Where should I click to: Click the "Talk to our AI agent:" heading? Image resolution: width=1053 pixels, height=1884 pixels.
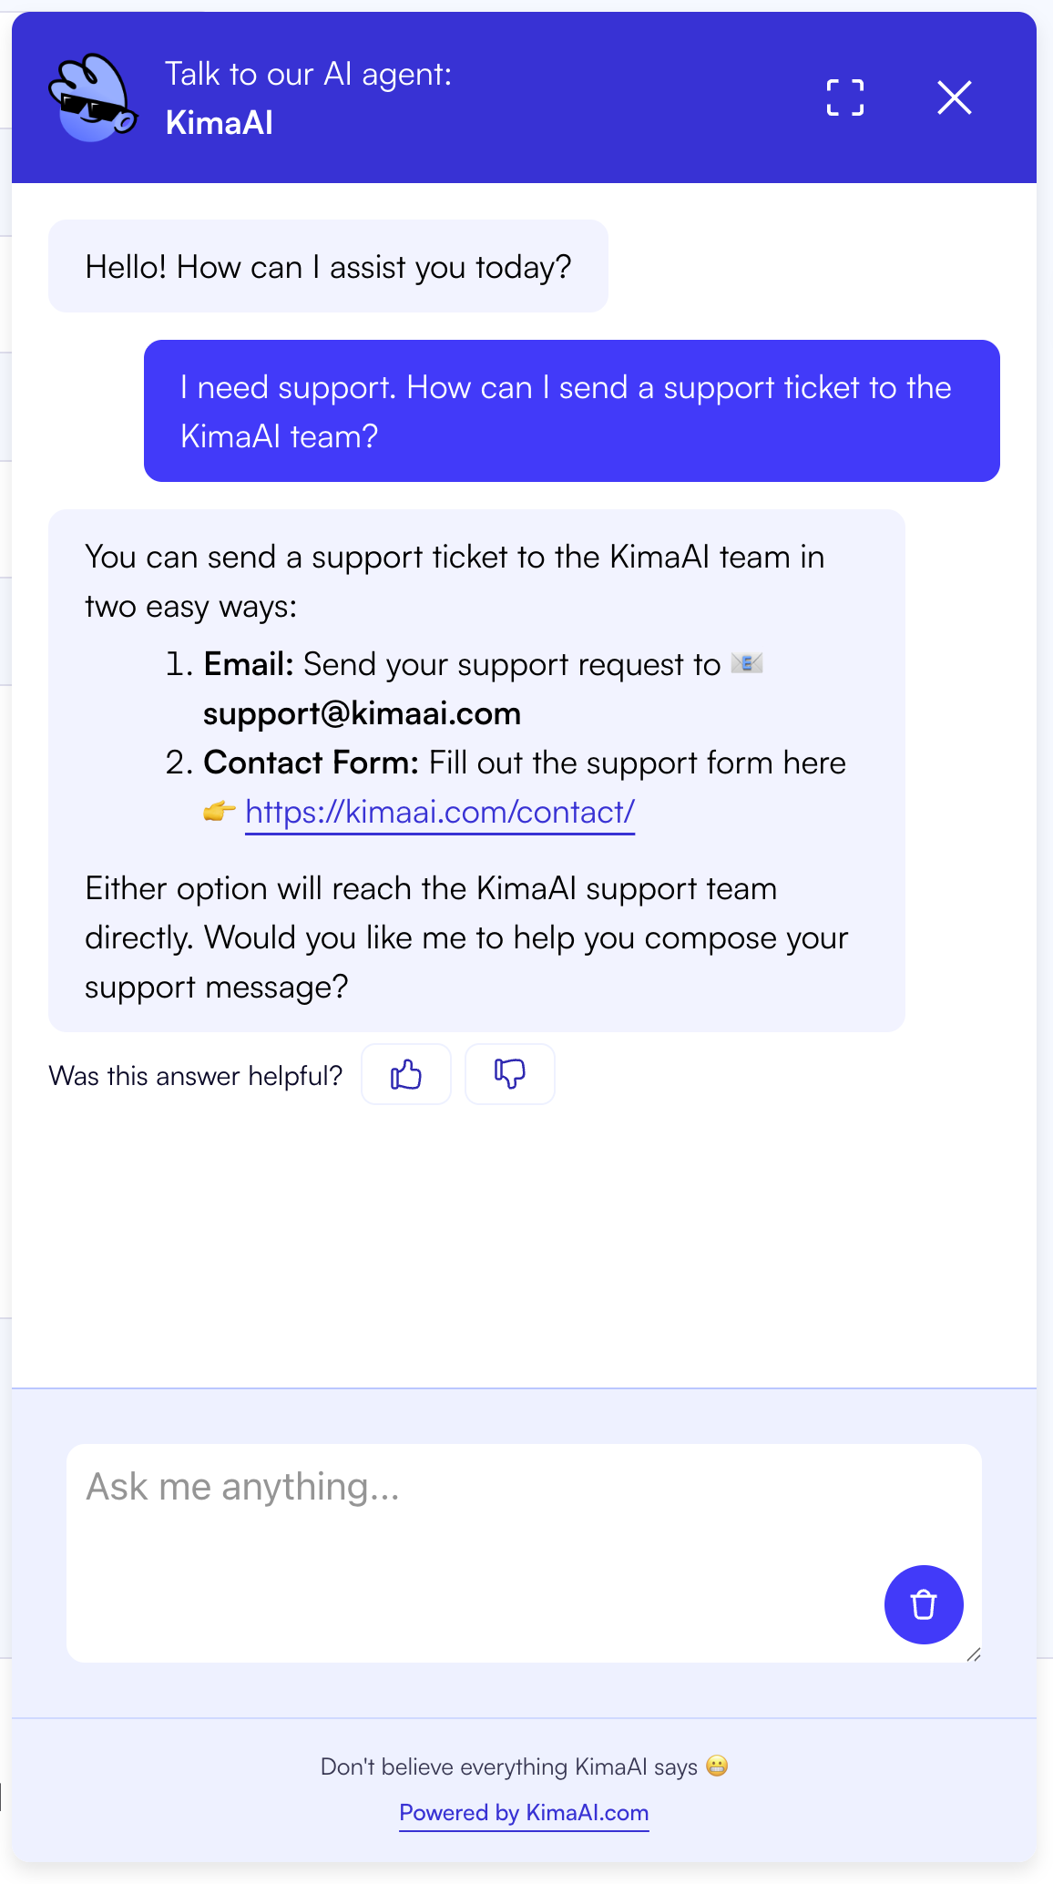[x=308, y=74]
